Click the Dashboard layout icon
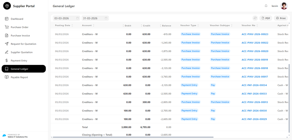This screenshot has width=292, height=140. (7, 19)
